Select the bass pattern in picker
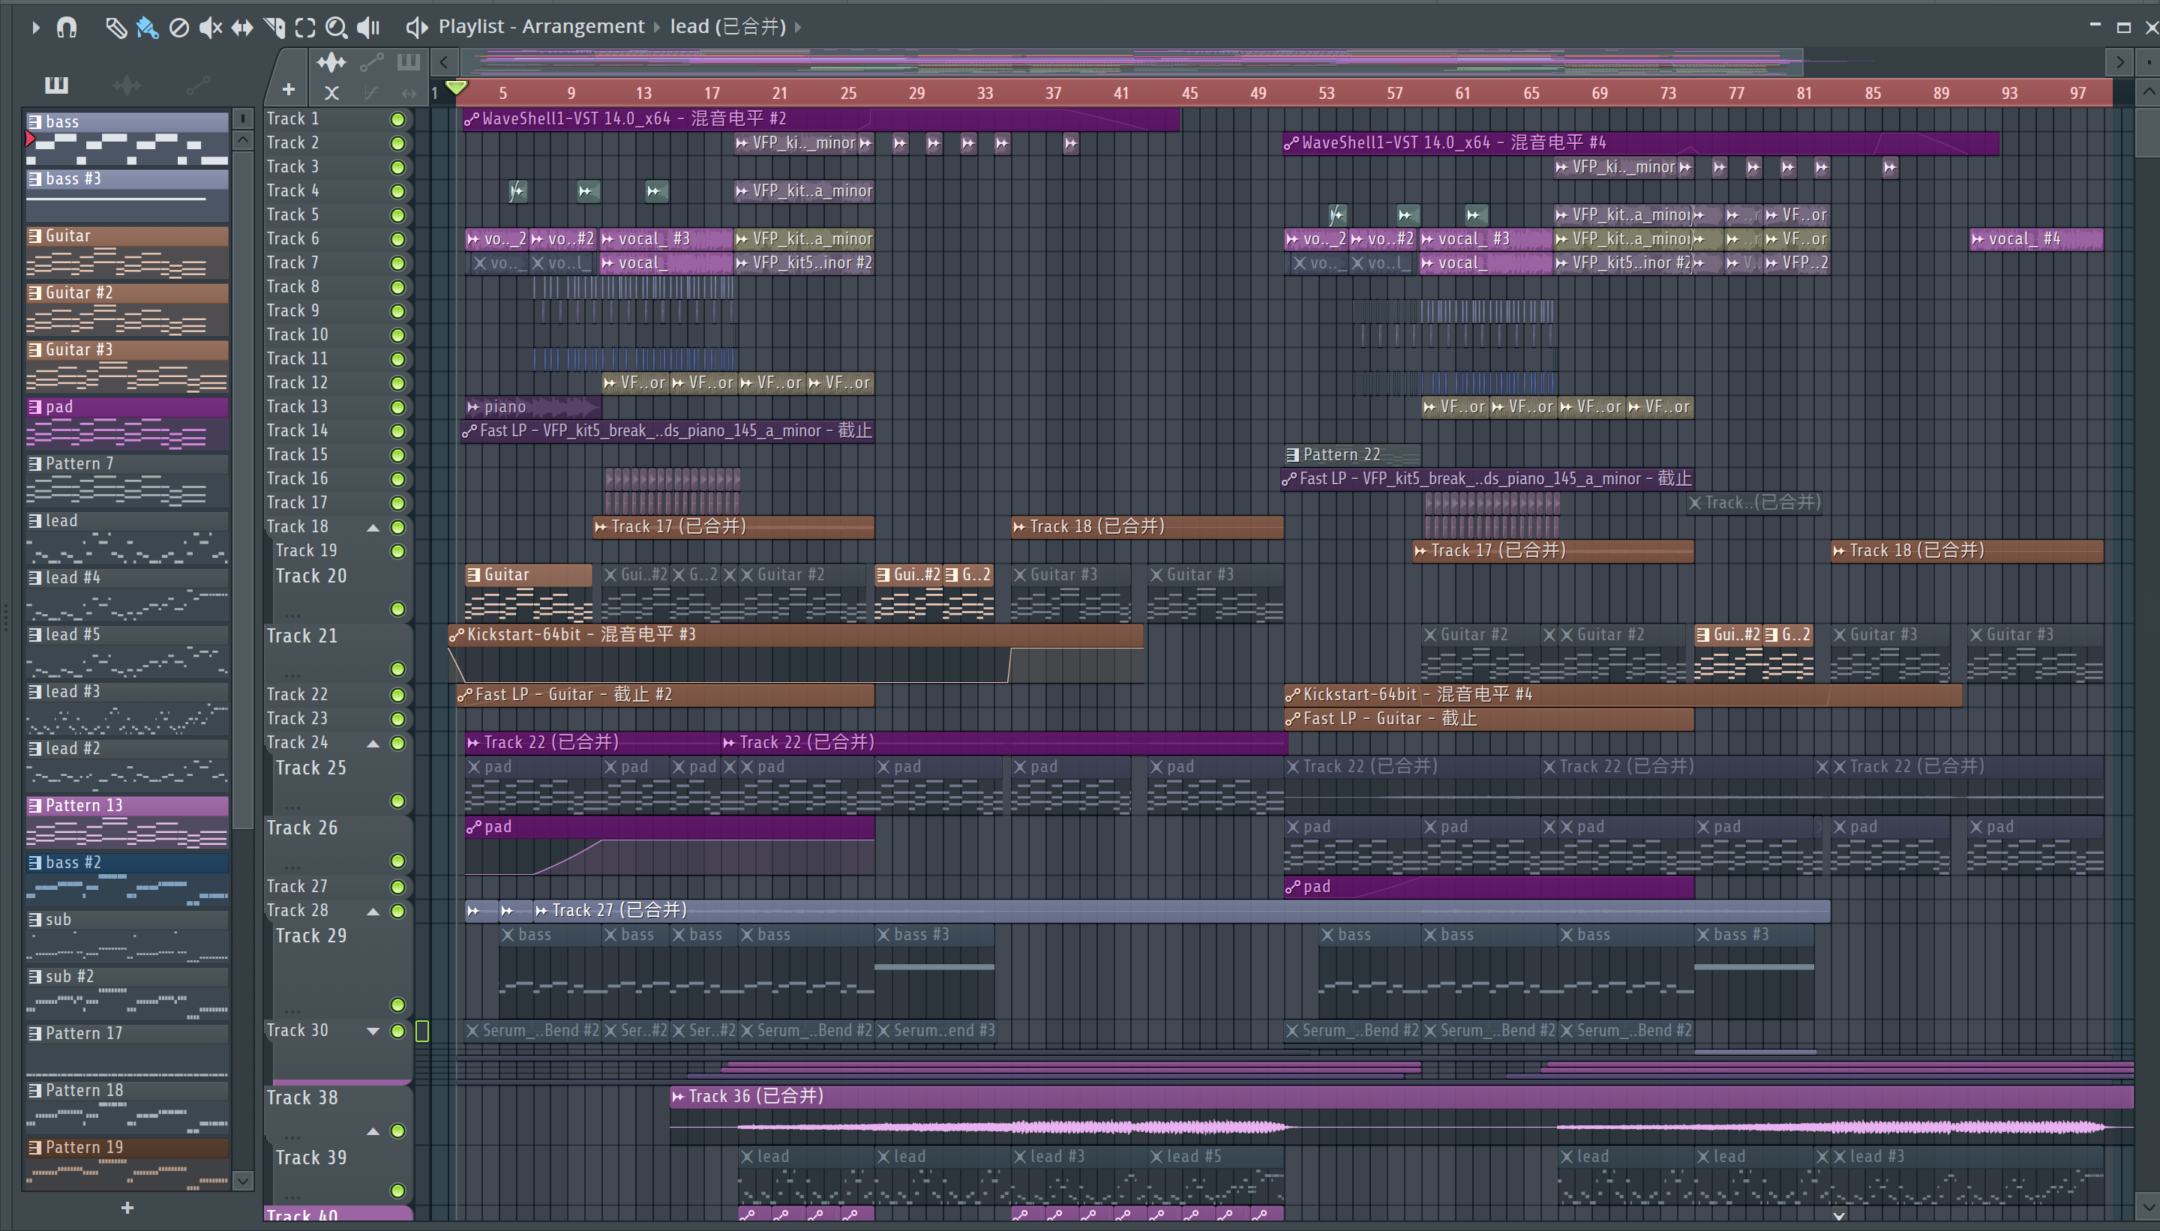 click(127, 139)
